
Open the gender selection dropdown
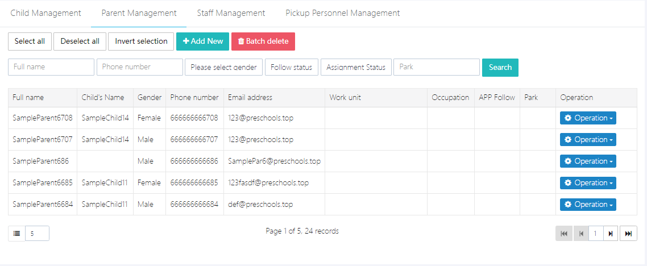pyautogui.click(x=223, y=67)
